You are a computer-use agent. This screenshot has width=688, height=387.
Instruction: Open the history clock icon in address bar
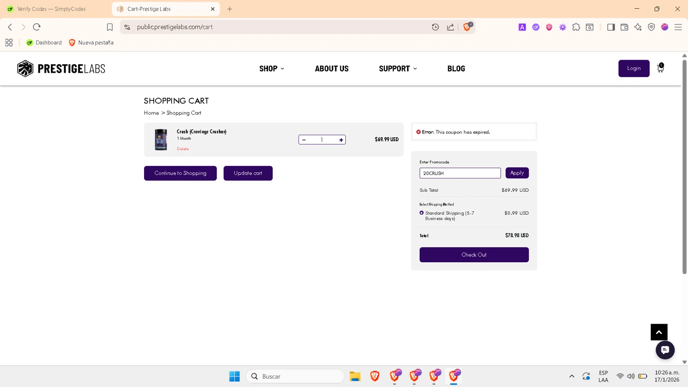435,27
